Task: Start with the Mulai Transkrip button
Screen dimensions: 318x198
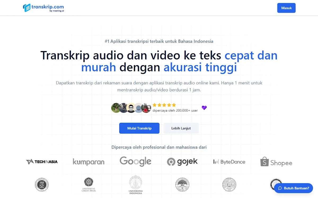Action: [x=139, y=128]
